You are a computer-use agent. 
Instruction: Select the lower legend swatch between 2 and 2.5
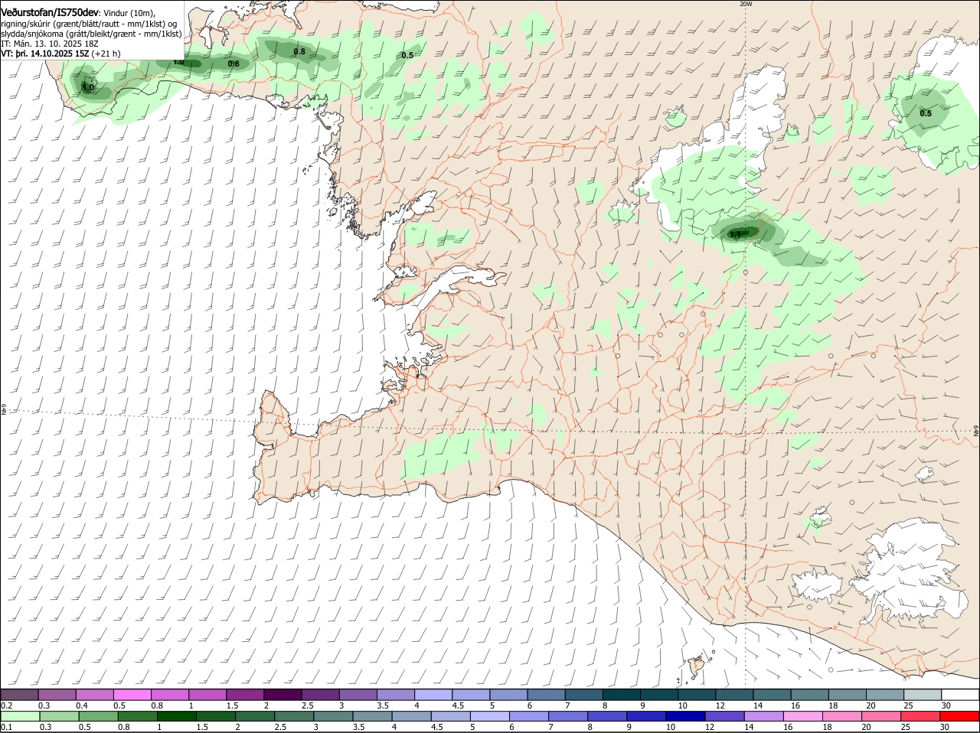(x=255, y=716)
